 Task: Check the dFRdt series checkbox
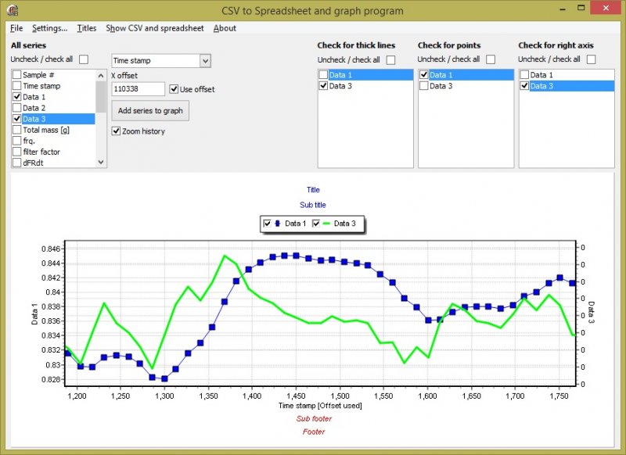[16, 163]
